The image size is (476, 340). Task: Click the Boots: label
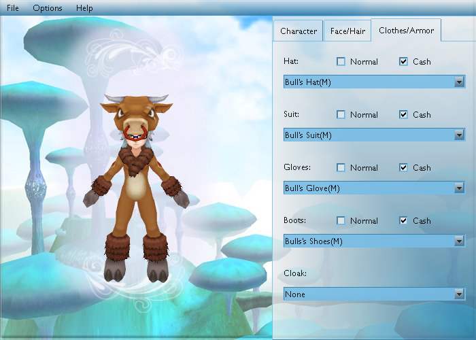coord(294,220)
